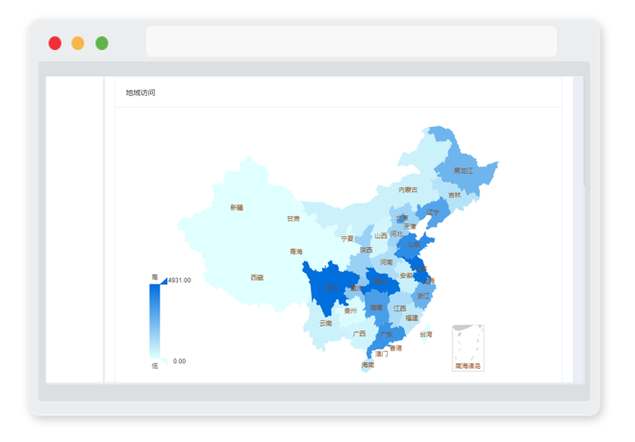Click the 辽宁 province label

(433, 212)
